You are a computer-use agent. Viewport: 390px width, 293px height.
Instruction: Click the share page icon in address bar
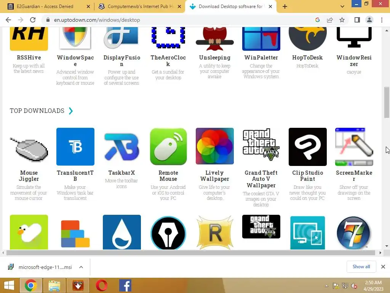330,20
